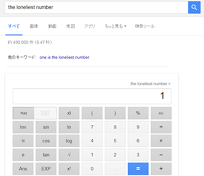Click the ln natural log key
This screenshot has width=204, height=176.
coord(69,127)
